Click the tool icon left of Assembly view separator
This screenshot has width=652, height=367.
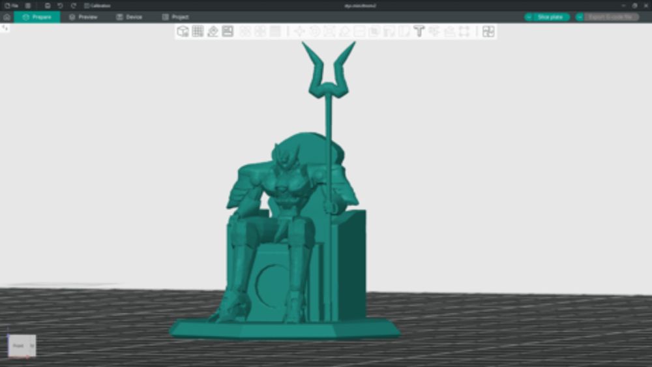[x=464, y=31]
